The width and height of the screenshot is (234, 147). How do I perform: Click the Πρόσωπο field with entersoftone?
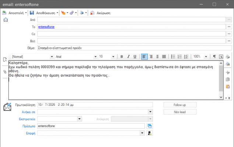coord(91,126)
